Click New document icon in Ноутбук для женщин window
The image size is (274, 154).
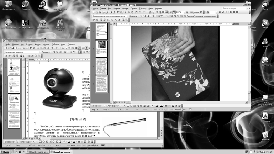click(5, 48)
